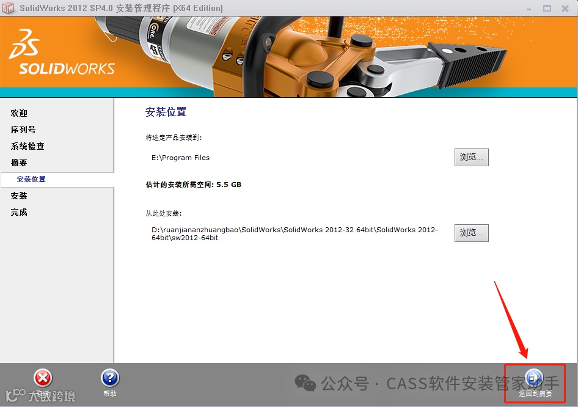Click the D:\ruanjiananzhuangbao source path text
Image resolution: width=578 pixels, height=407 pixels.
pos(294,233)
